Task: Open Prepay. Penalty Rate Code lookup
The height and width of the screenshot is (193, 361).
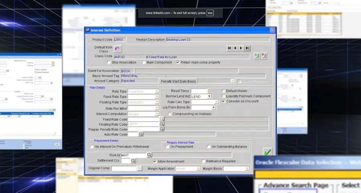Action: click(162, 129)
